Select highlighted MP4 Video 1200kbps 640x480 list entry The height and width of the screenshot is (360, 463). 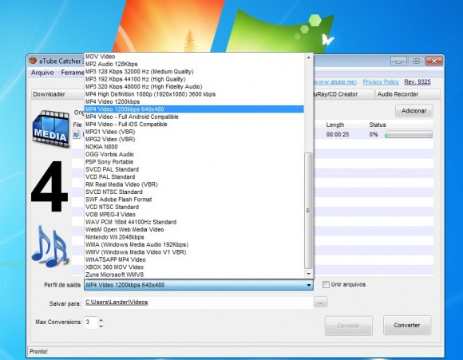point(194,109)
